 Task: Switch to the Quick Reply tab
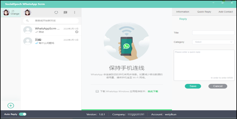pyautogui.click(x=204, y=12)
